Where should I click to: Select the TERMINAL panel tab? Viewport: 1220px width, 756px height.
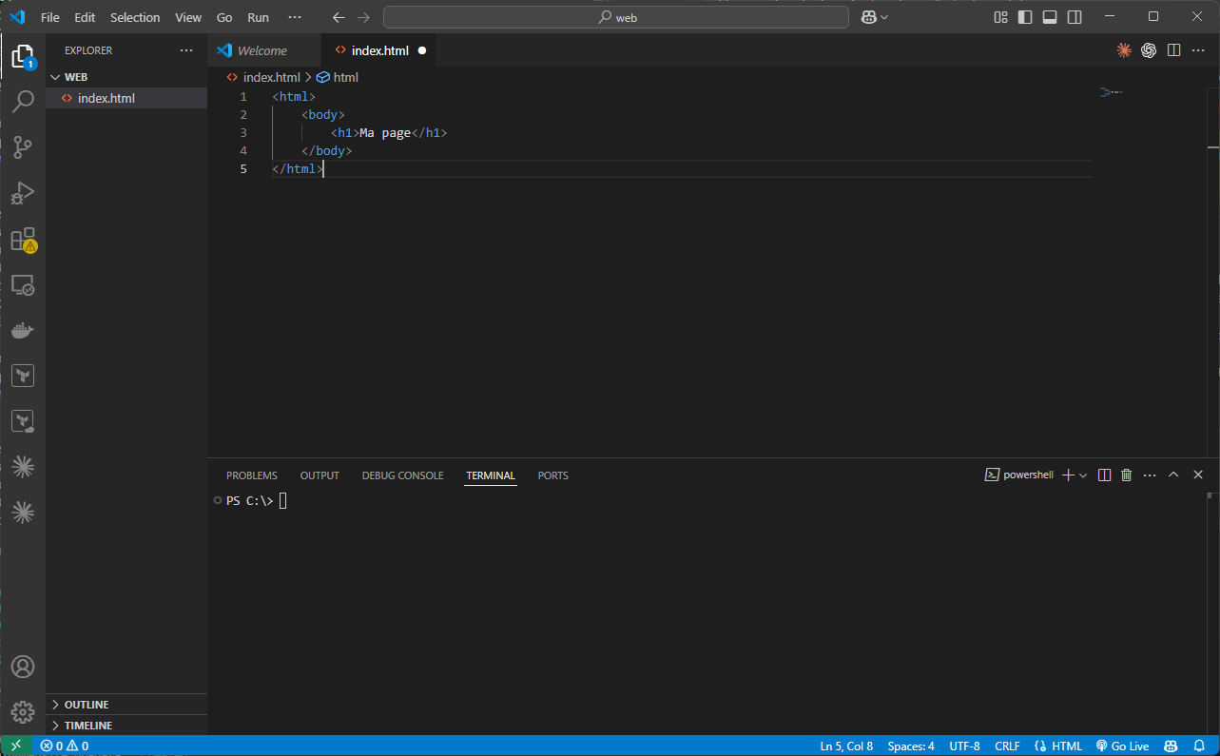click(491, 475)
